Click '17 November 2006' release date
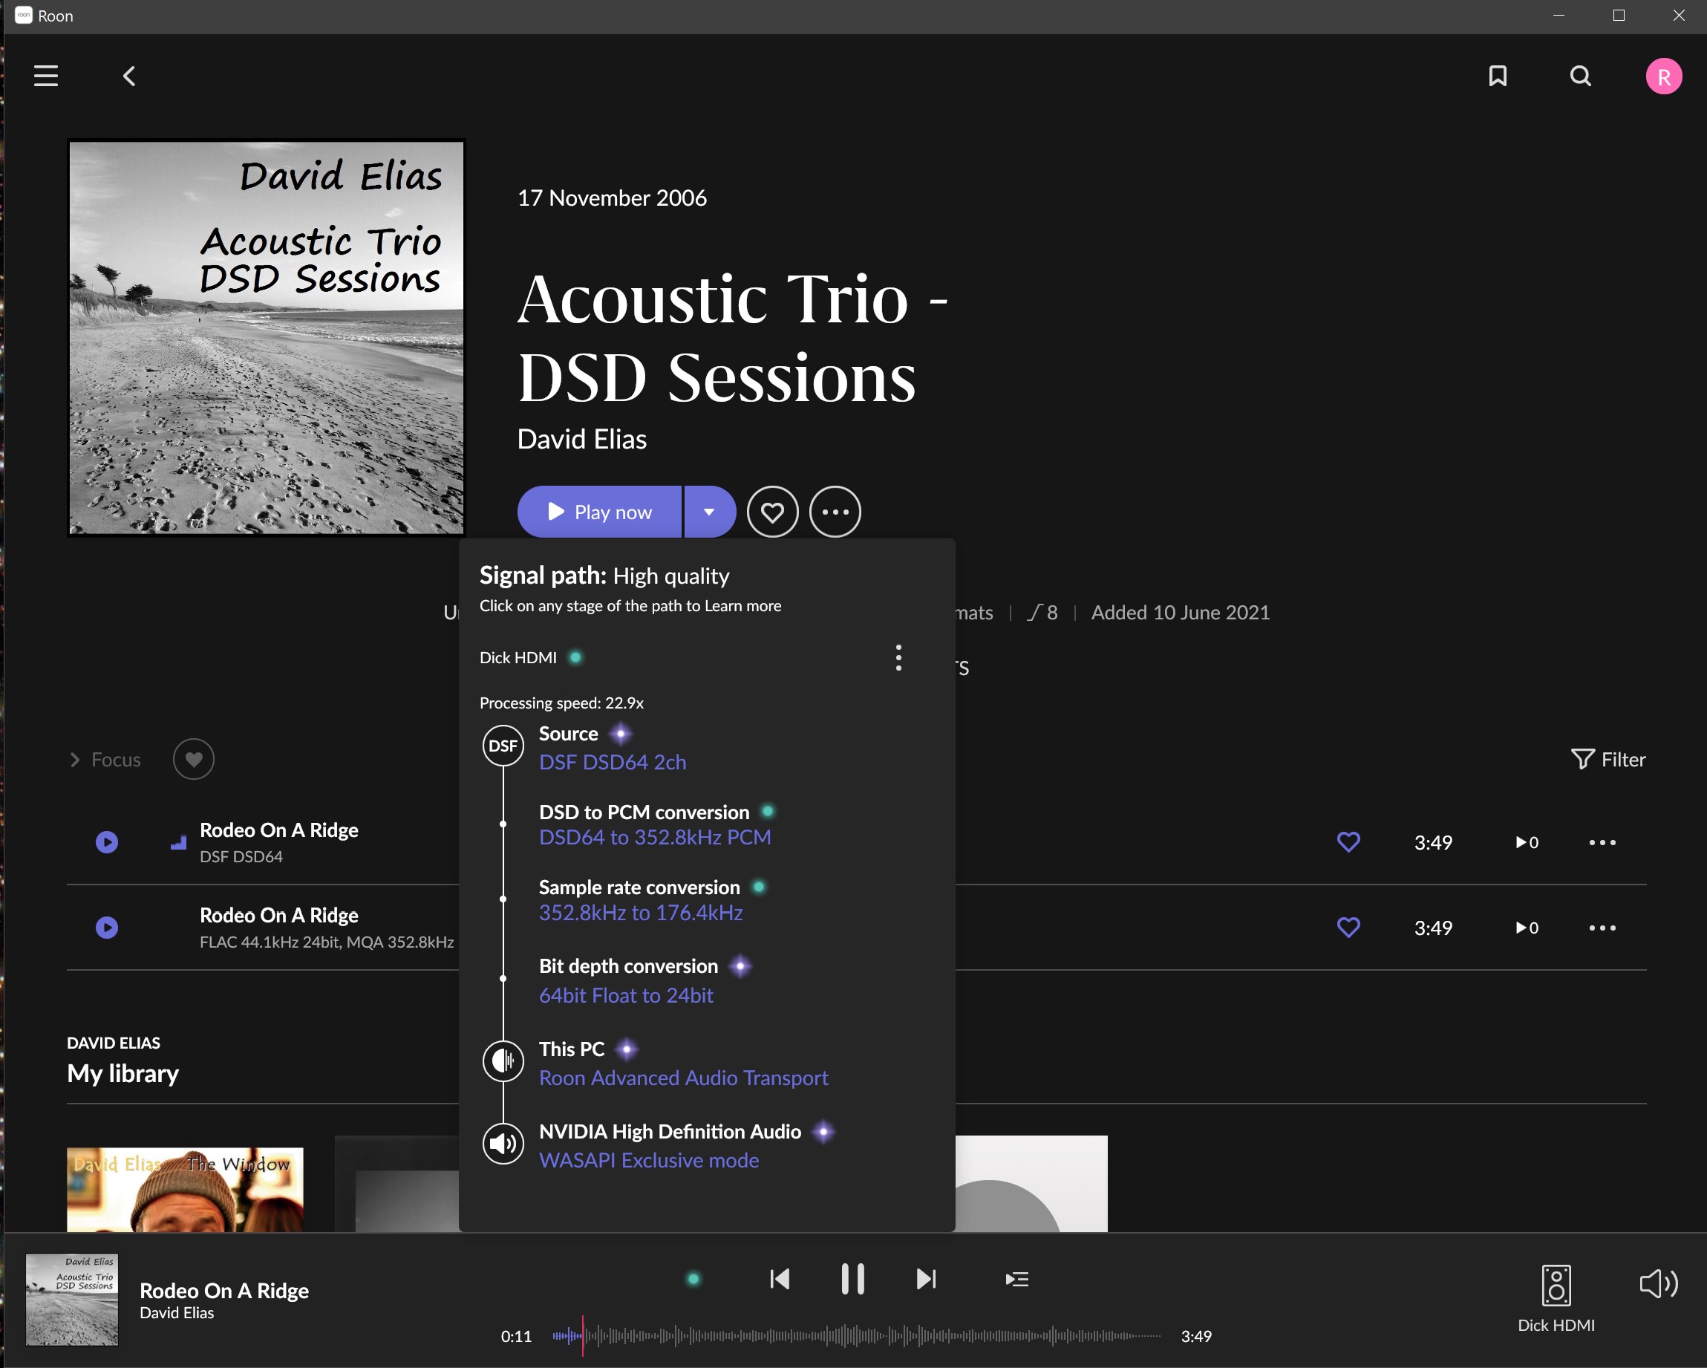This screenshot has width=1707, height=1368. point(612,198)
